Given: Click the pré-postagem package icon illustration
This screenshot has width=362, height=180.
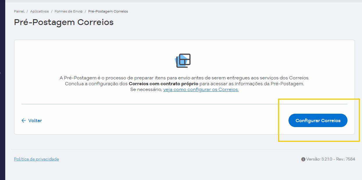Looking at the screenshot, I should coord(183,60).
